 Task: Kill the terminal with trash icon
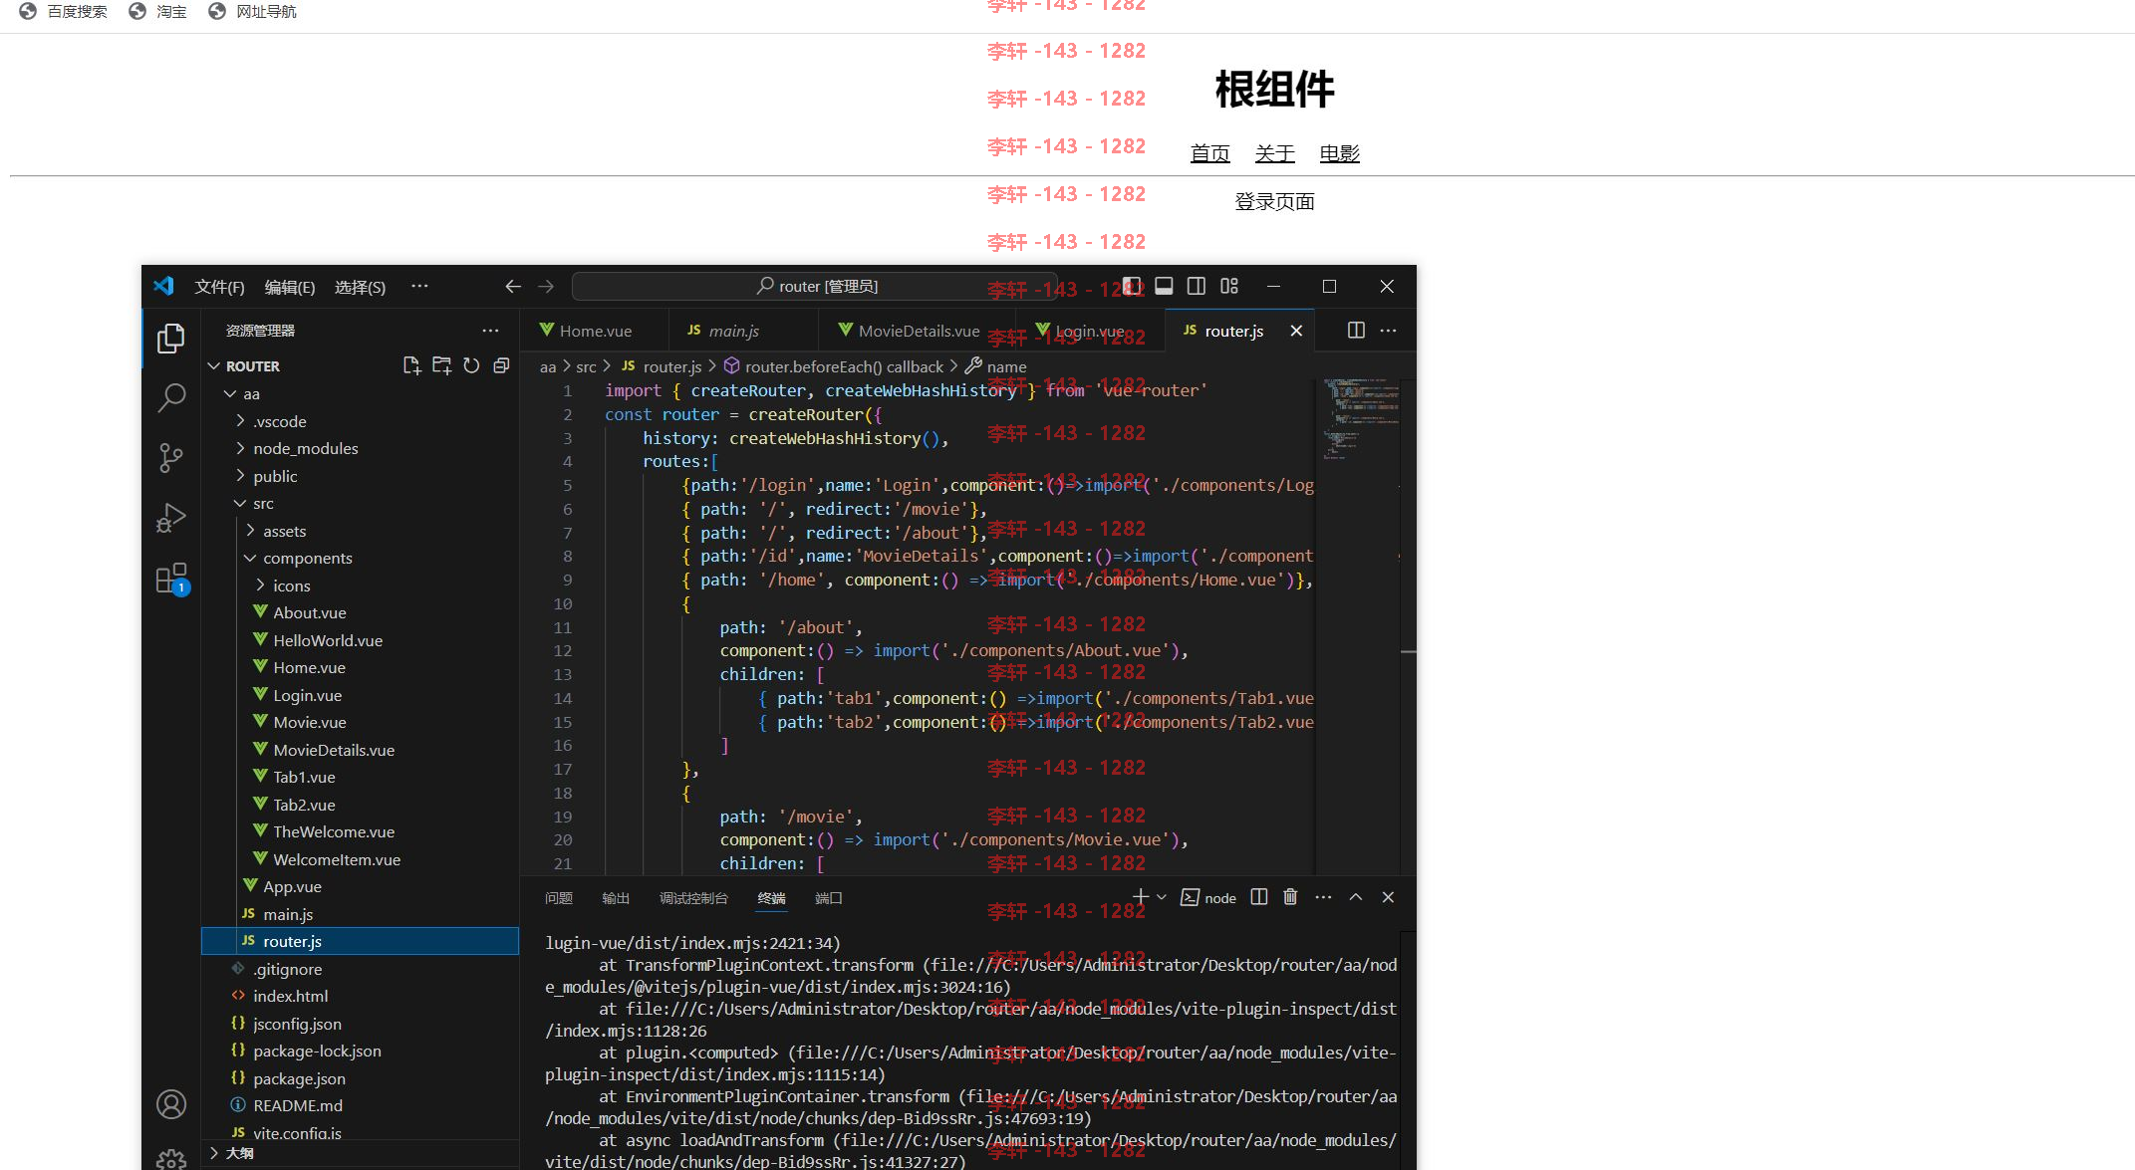[x=1290, y=897]
